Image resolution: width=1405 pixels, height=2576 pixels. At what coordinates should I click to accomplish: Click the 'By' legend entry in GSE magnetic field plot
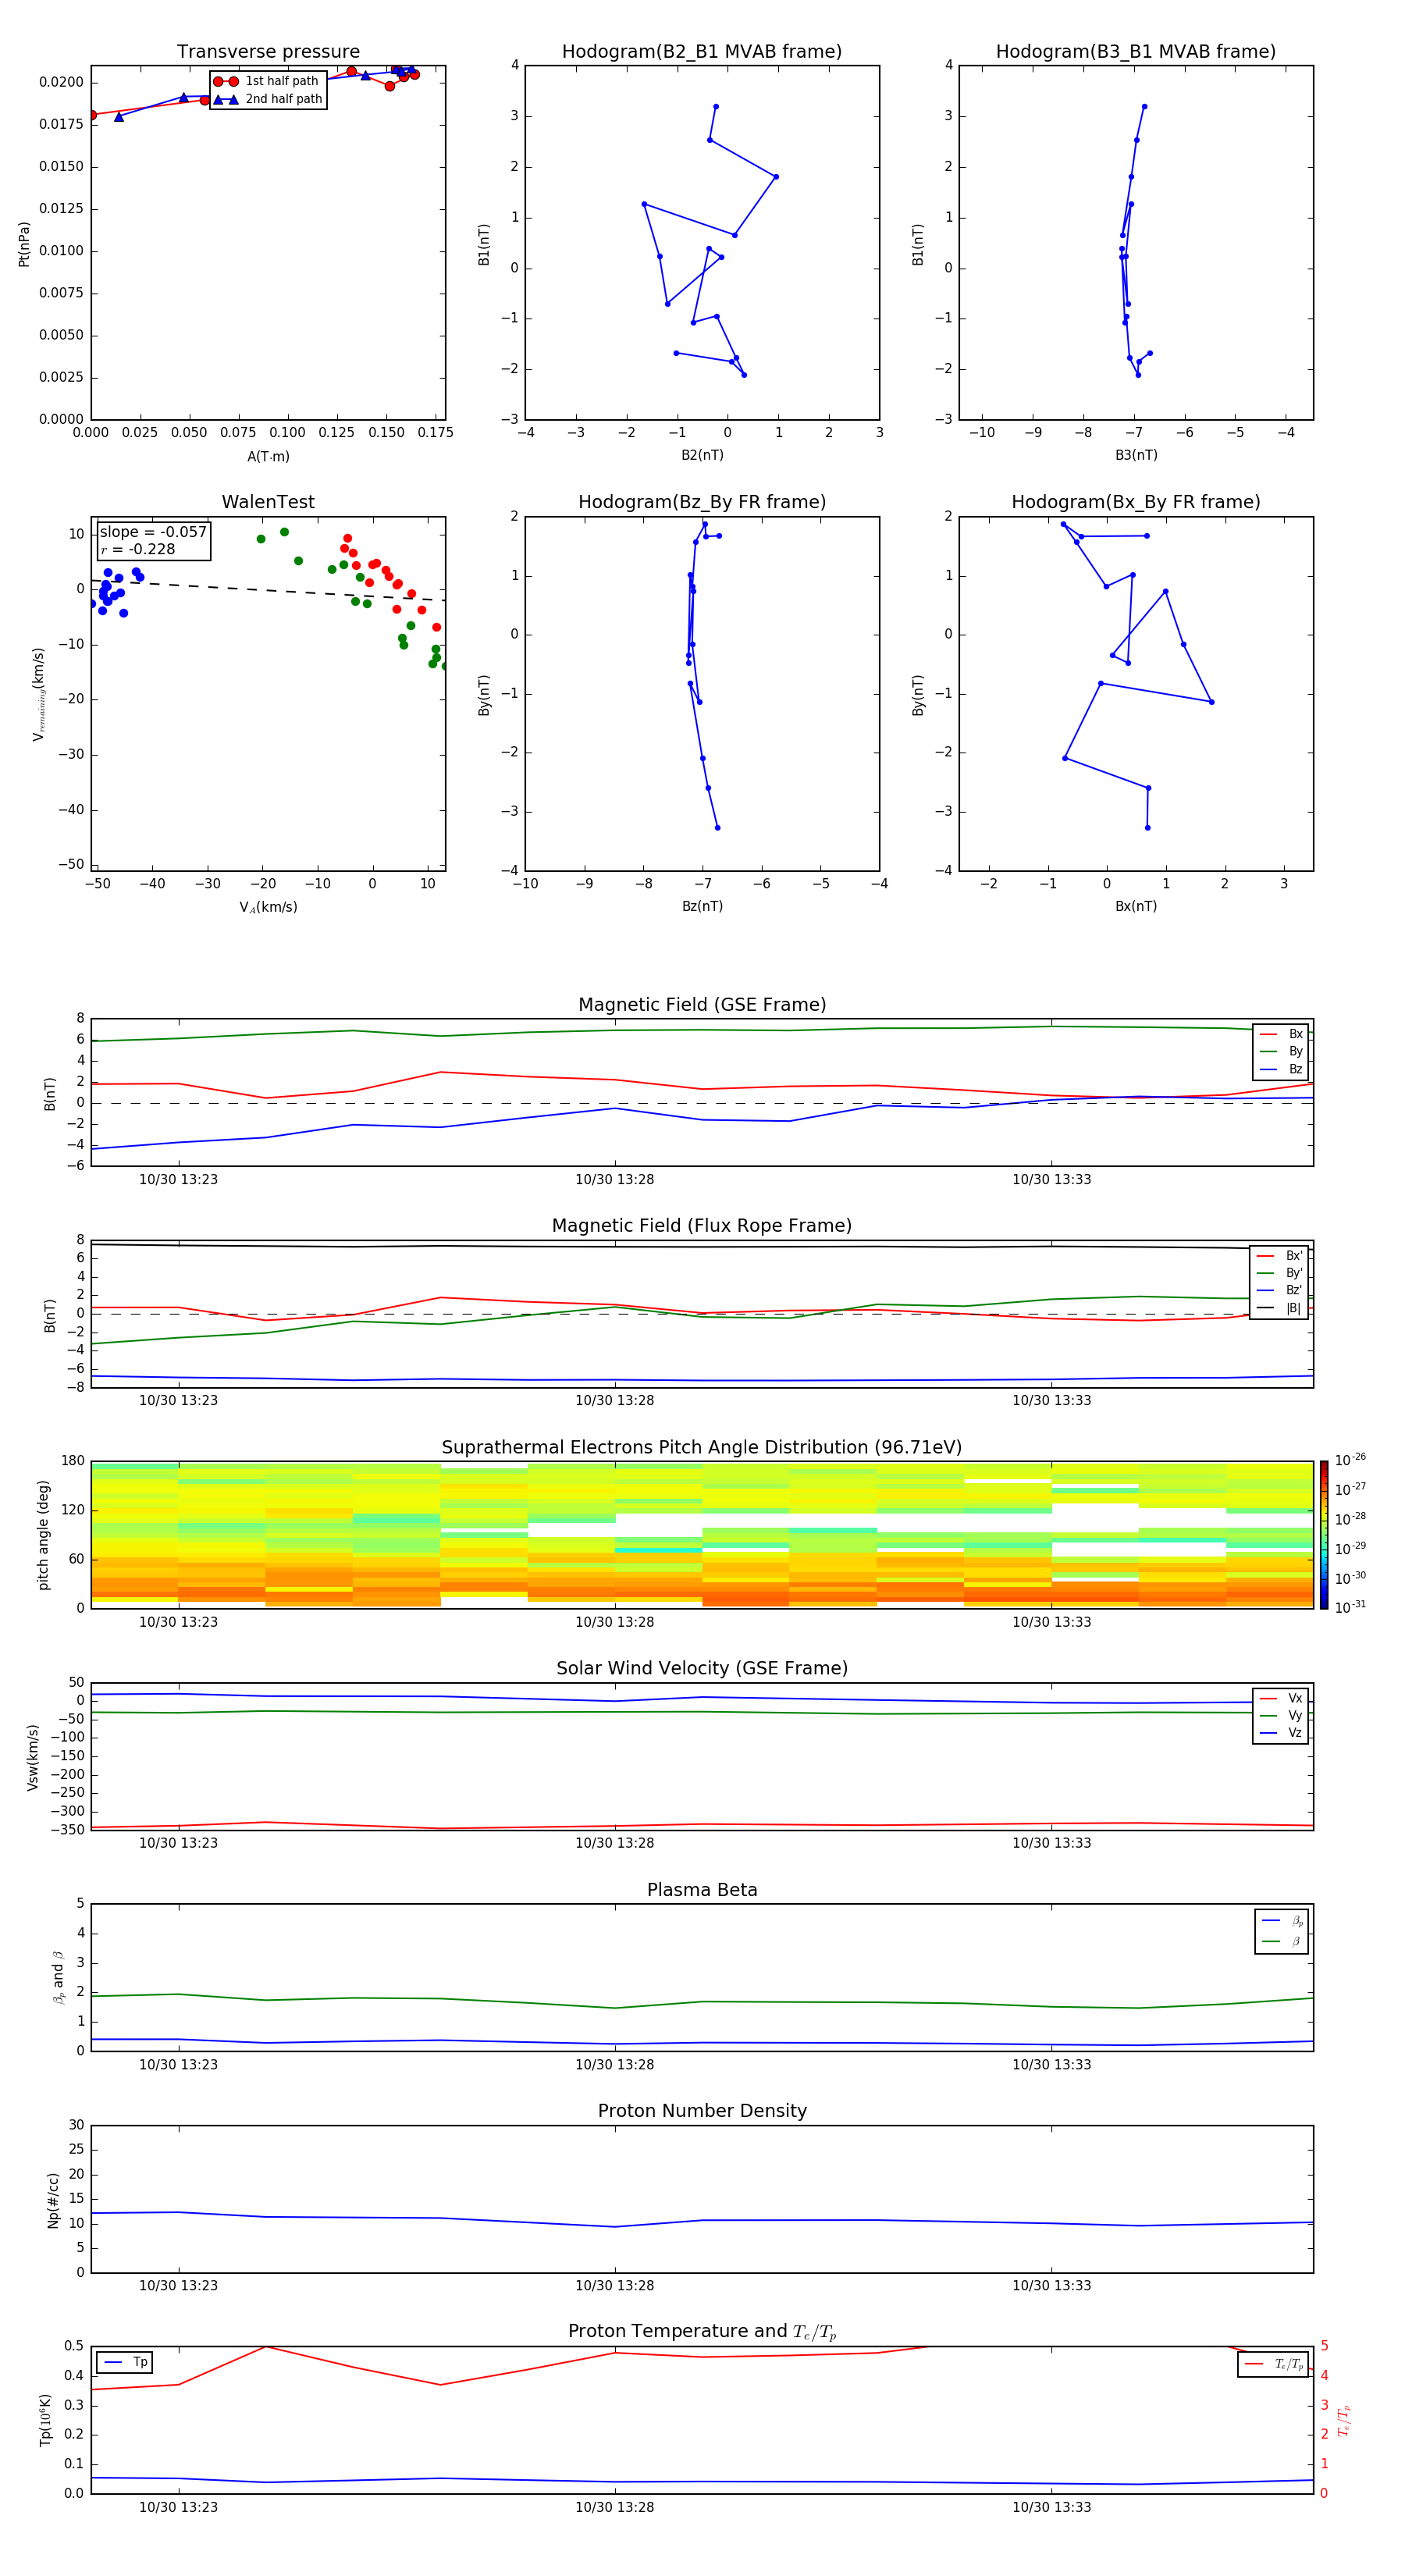click(x=1281, y=1051)
